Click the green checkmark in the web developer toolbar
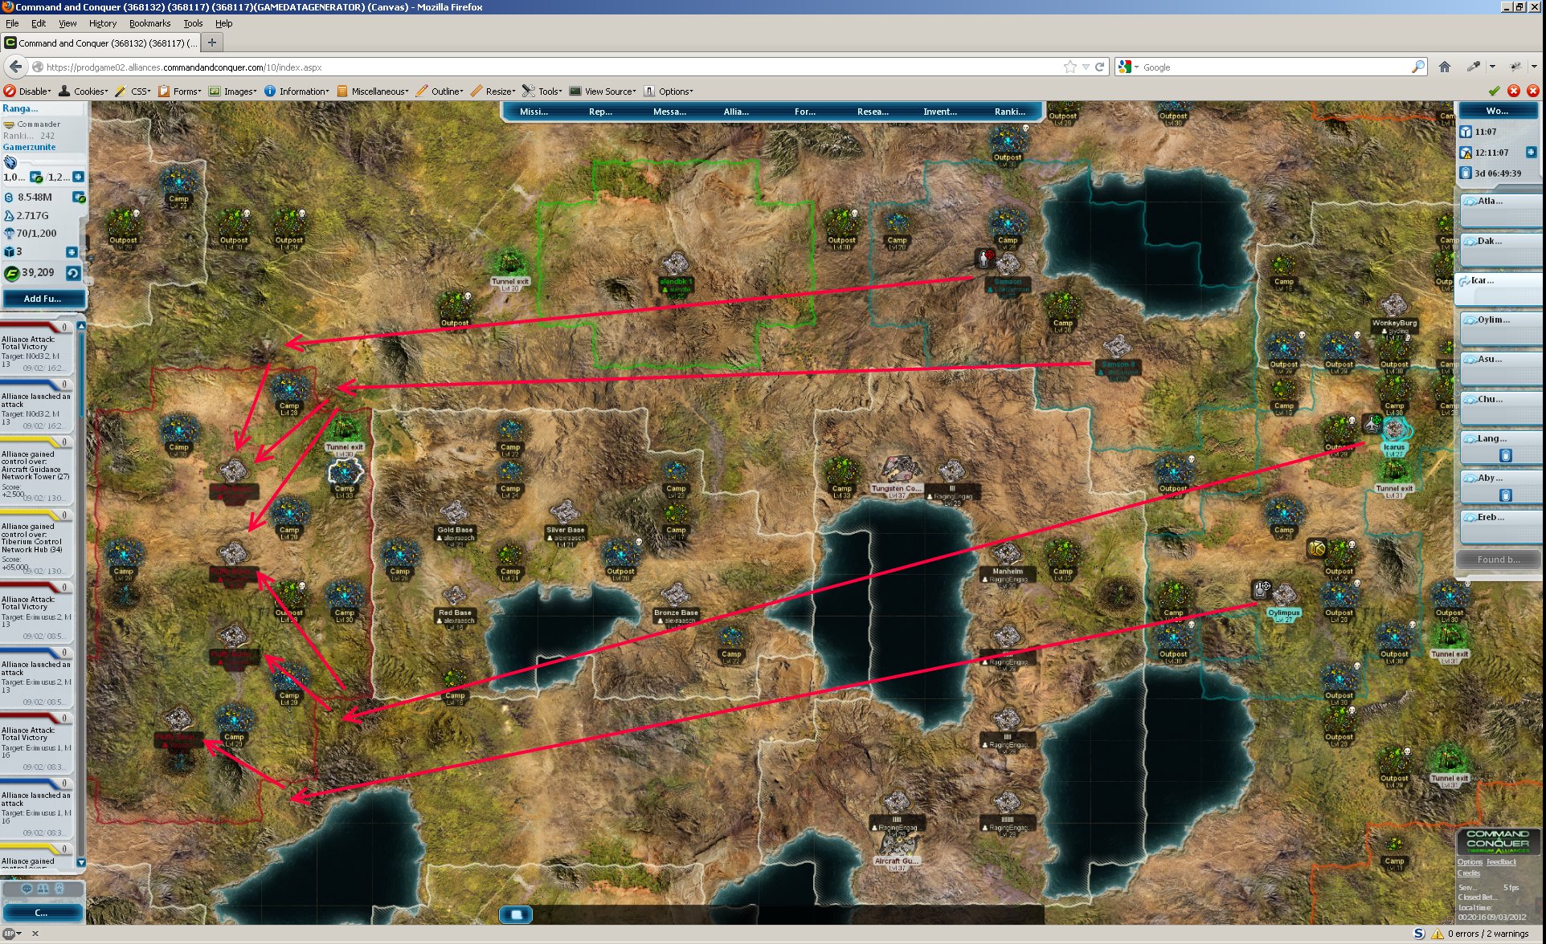This screenshot has height=944, width=1546. click(1494, 91)
